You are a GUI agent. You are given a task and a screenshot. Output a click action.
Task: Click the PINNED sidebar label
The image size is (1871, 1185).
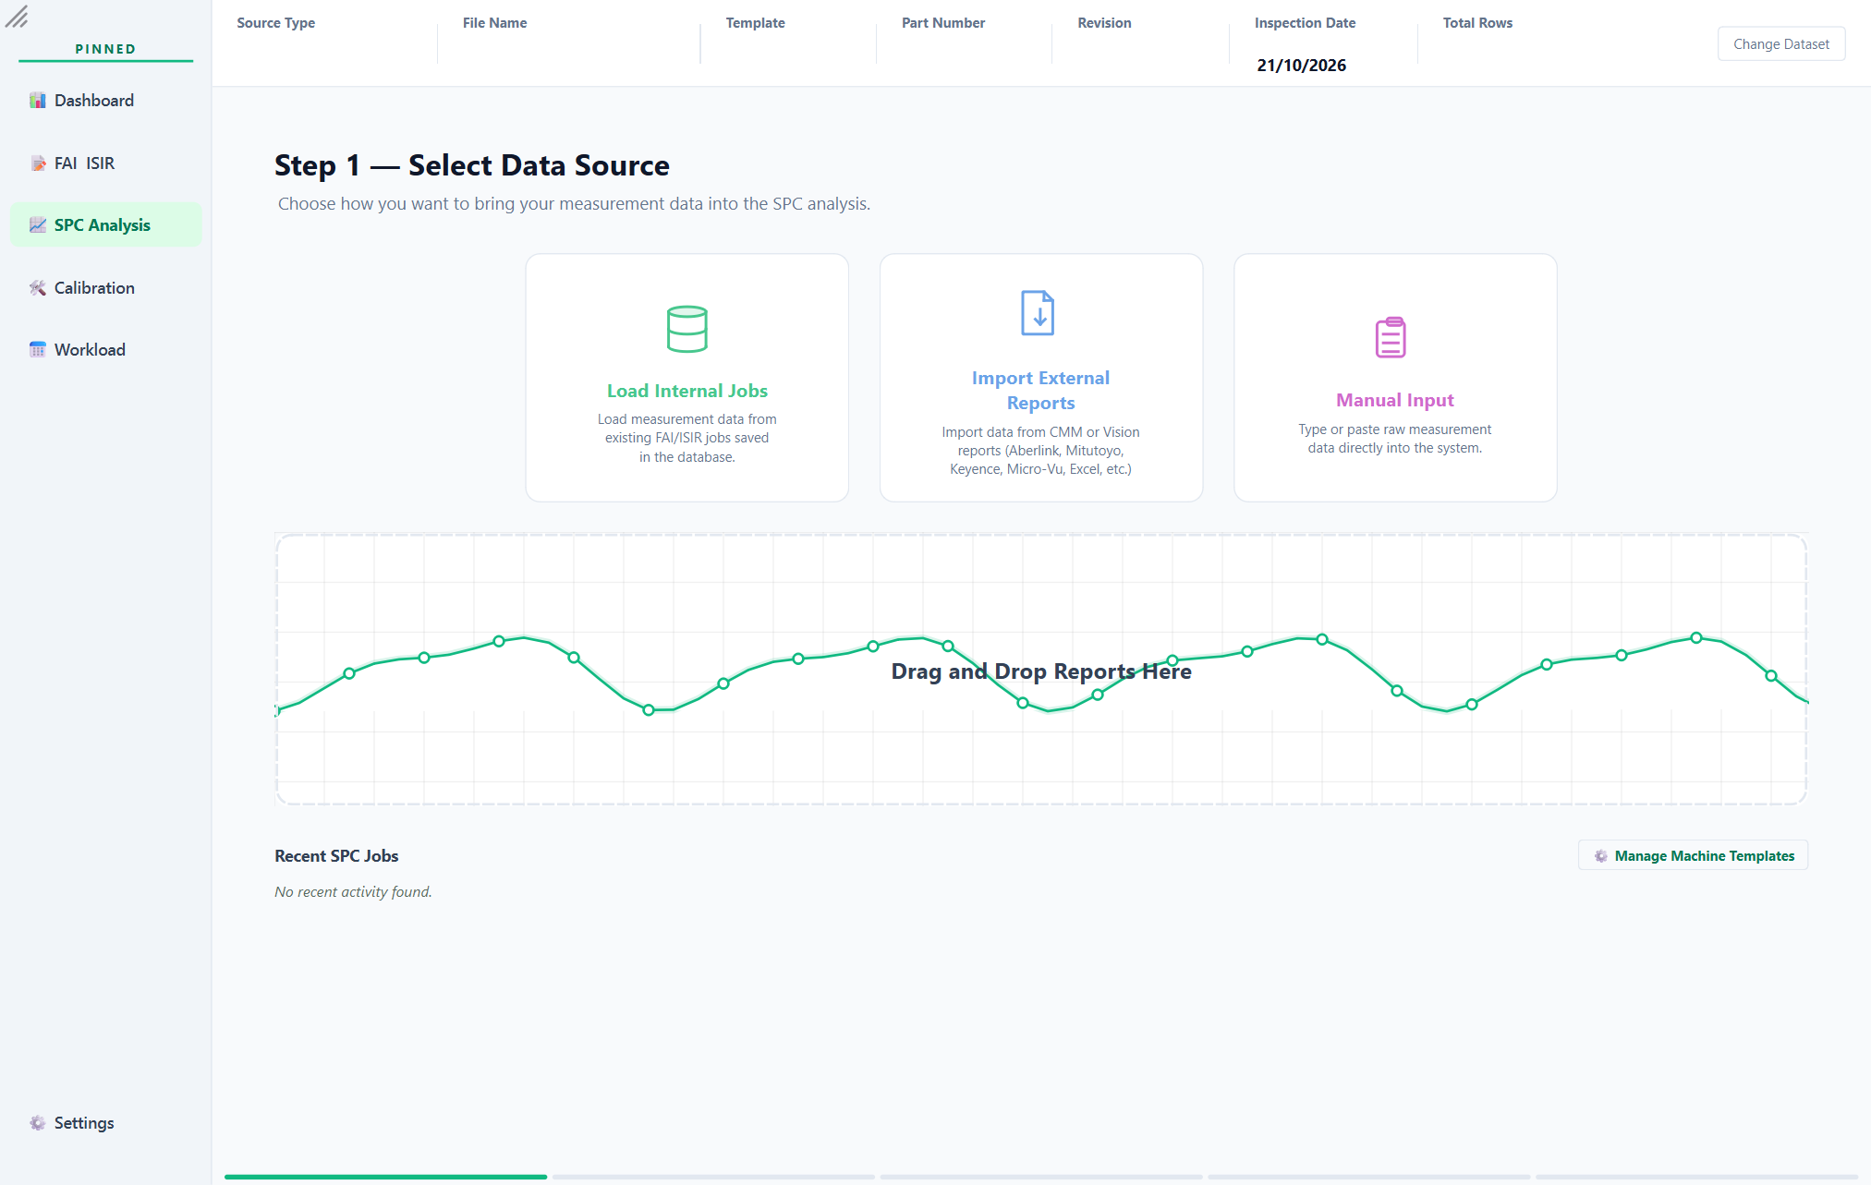105,49
